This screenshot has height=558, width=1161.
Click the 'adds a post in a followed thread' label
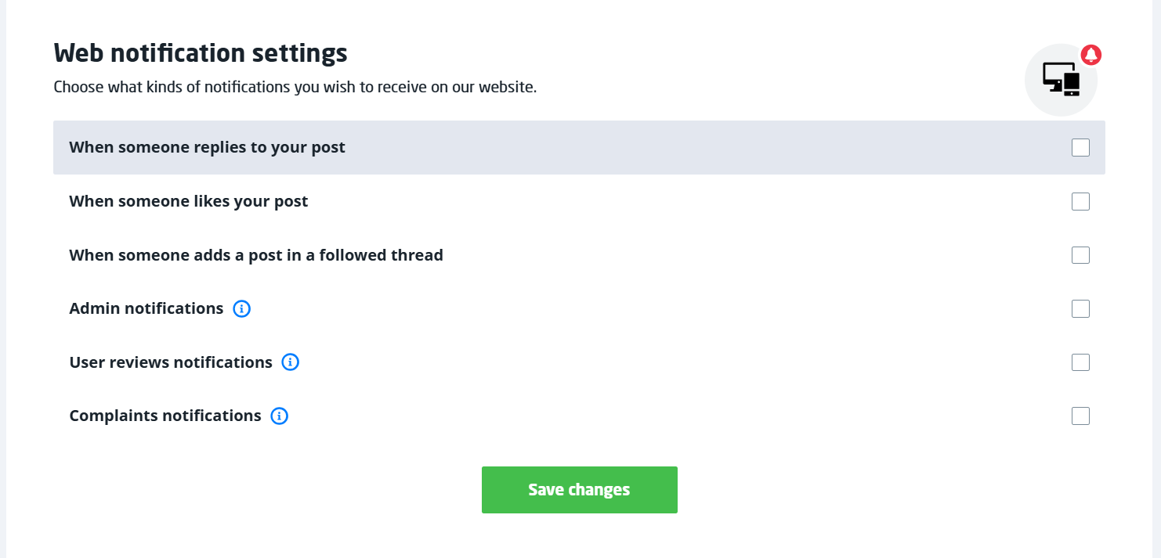(x=256, y=255)
